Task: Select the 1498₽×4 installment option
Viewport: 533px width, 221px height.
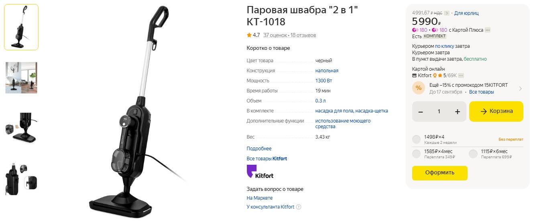Action: (417, 139)
